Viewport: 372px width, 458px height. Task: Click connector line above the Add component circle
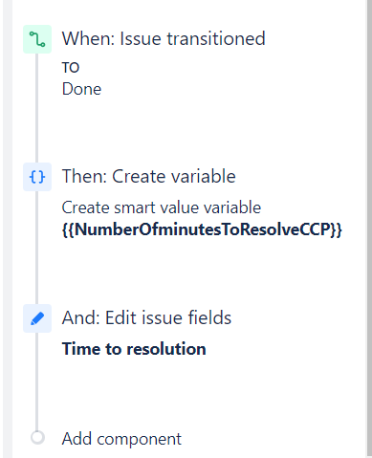point(37,382)
